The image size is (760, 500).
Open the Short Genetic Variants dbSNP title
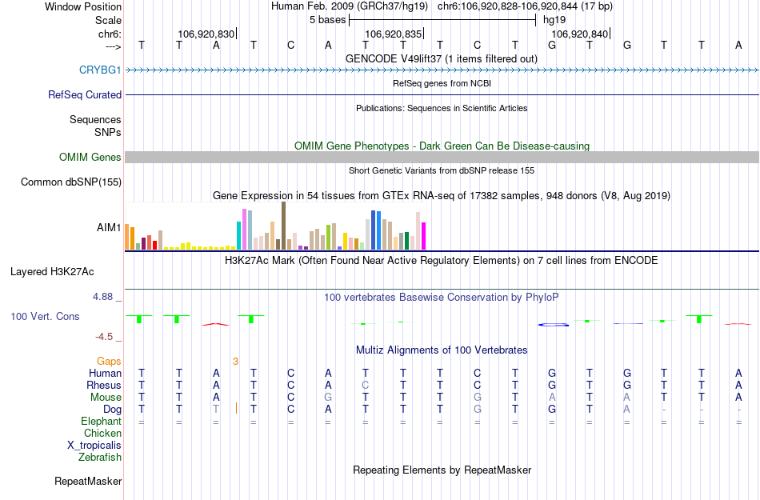(442, 170)
